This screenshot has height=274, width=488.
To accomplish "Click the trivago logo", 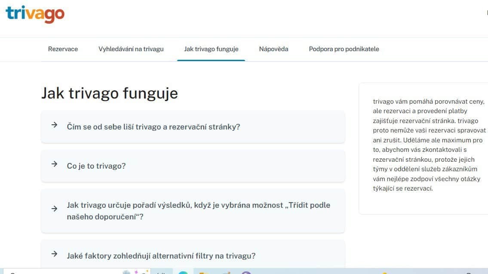I will click(x=35, y=14).
